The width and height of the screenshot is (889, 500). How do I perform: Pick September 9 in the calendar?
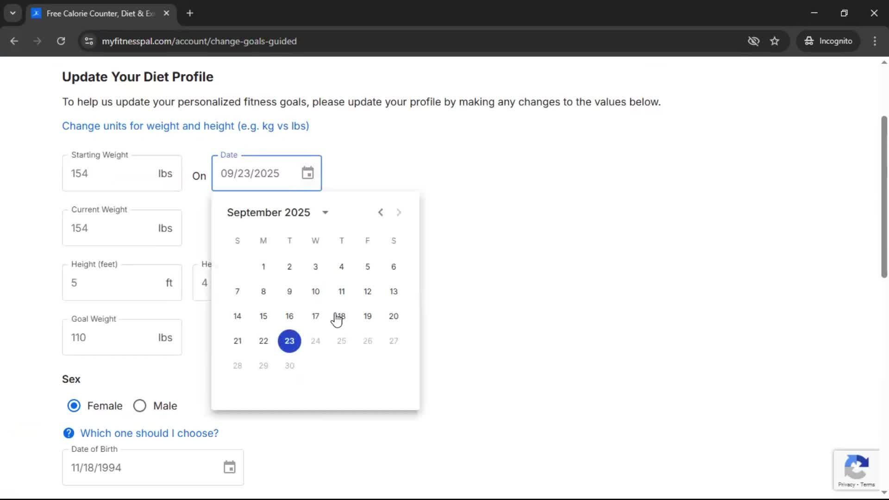(289, 291)
